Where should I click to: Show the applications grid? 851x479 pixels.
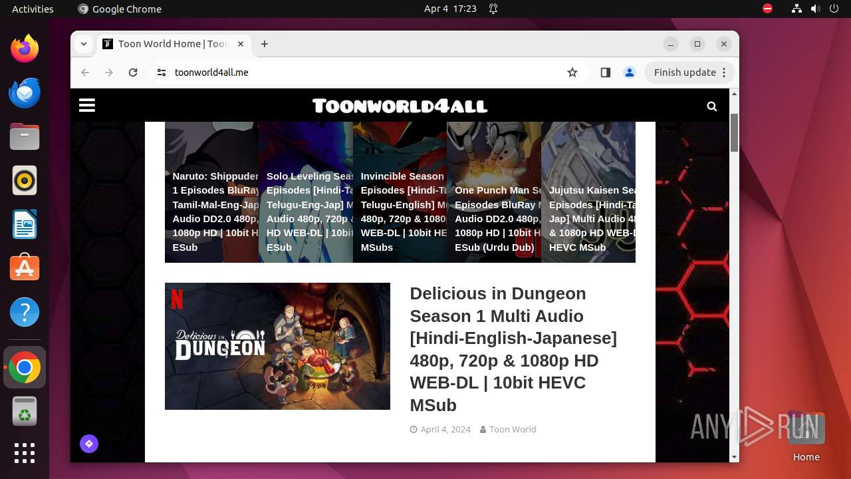[25, 453]
